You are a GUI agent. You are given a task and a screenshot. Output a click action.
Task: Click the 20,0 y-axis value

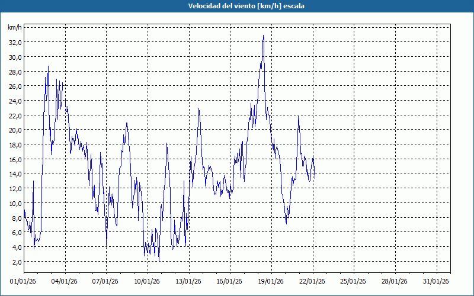(15, 130)
